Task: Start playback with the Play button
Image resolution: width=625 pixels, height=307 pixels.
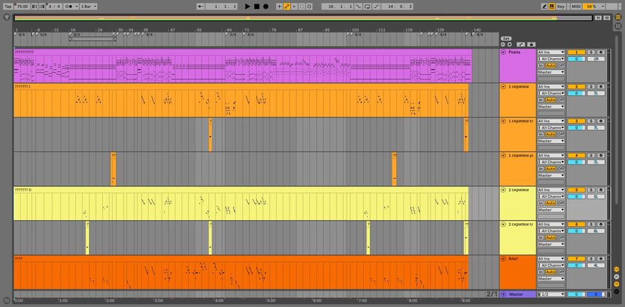Action: [247, 6]
